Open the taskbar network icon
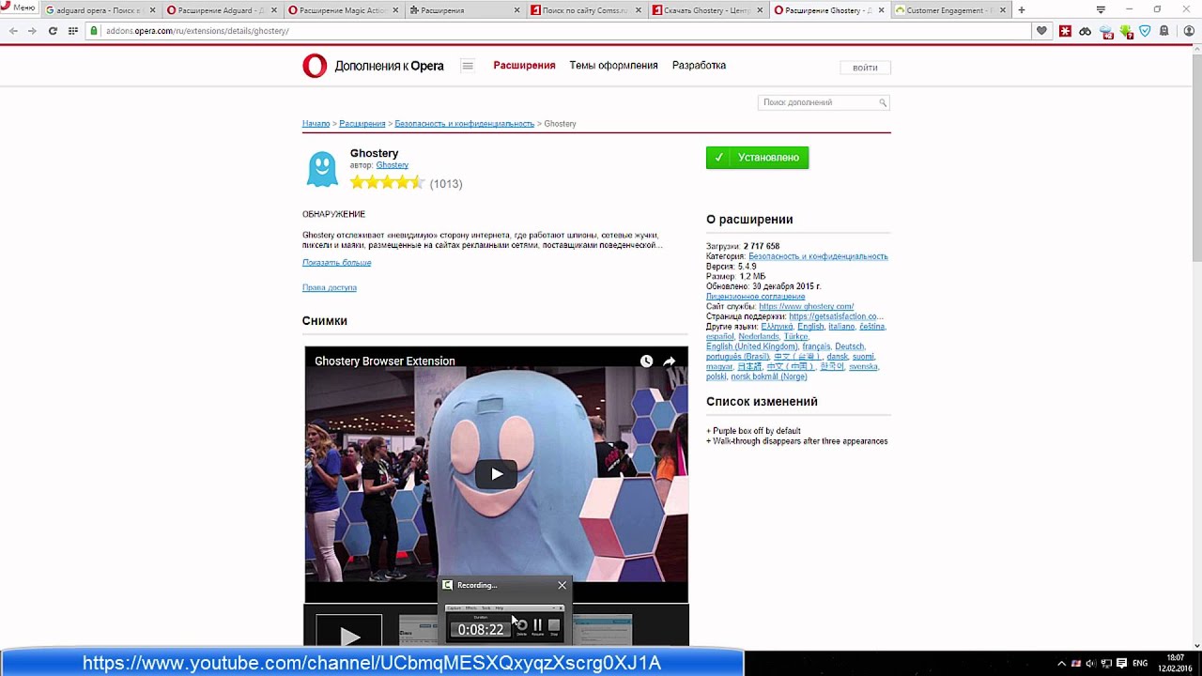Viewport: 1202px width, 676px height. 1105,663
